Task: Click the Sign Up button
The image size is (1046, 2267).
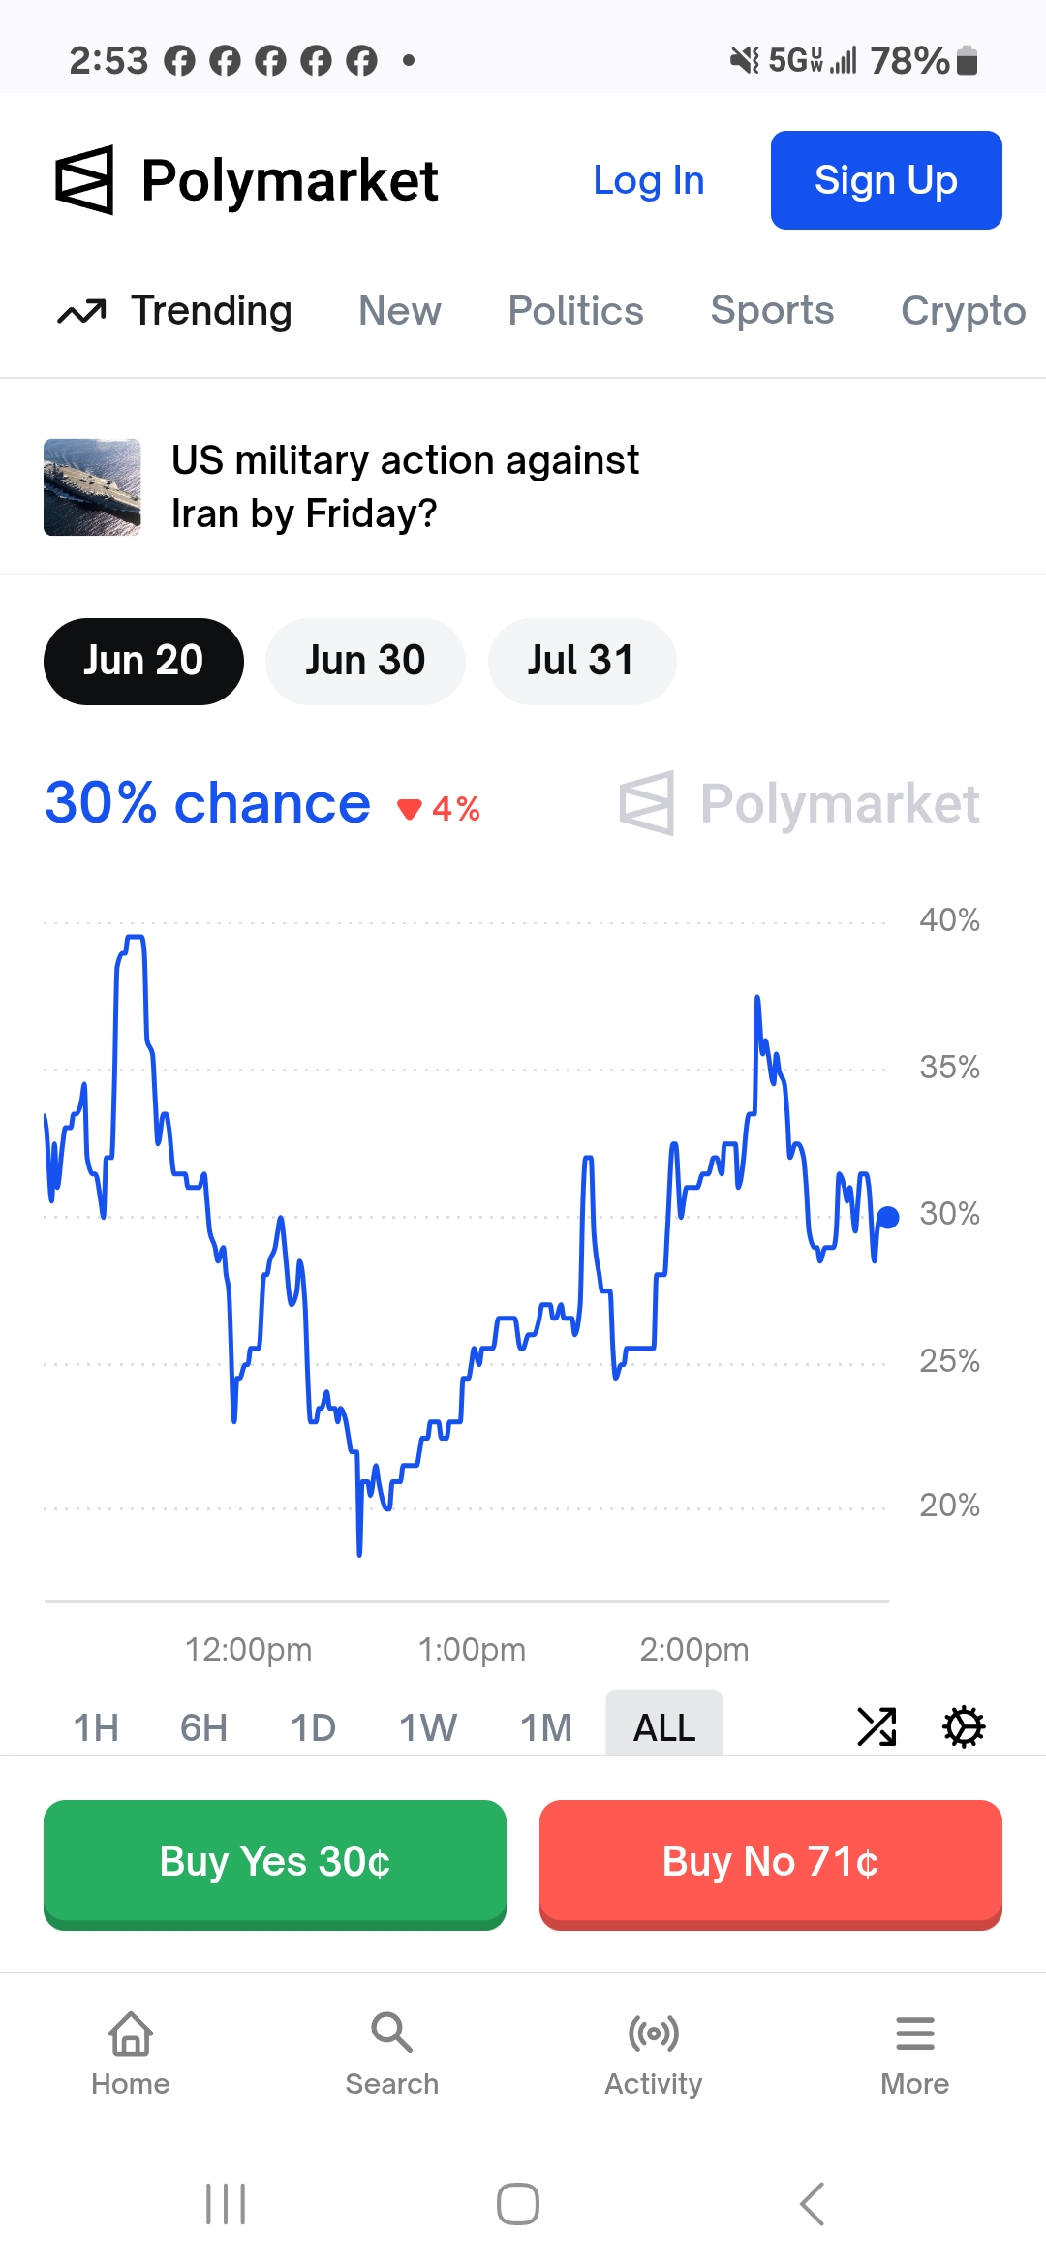Action: [886, 180]
